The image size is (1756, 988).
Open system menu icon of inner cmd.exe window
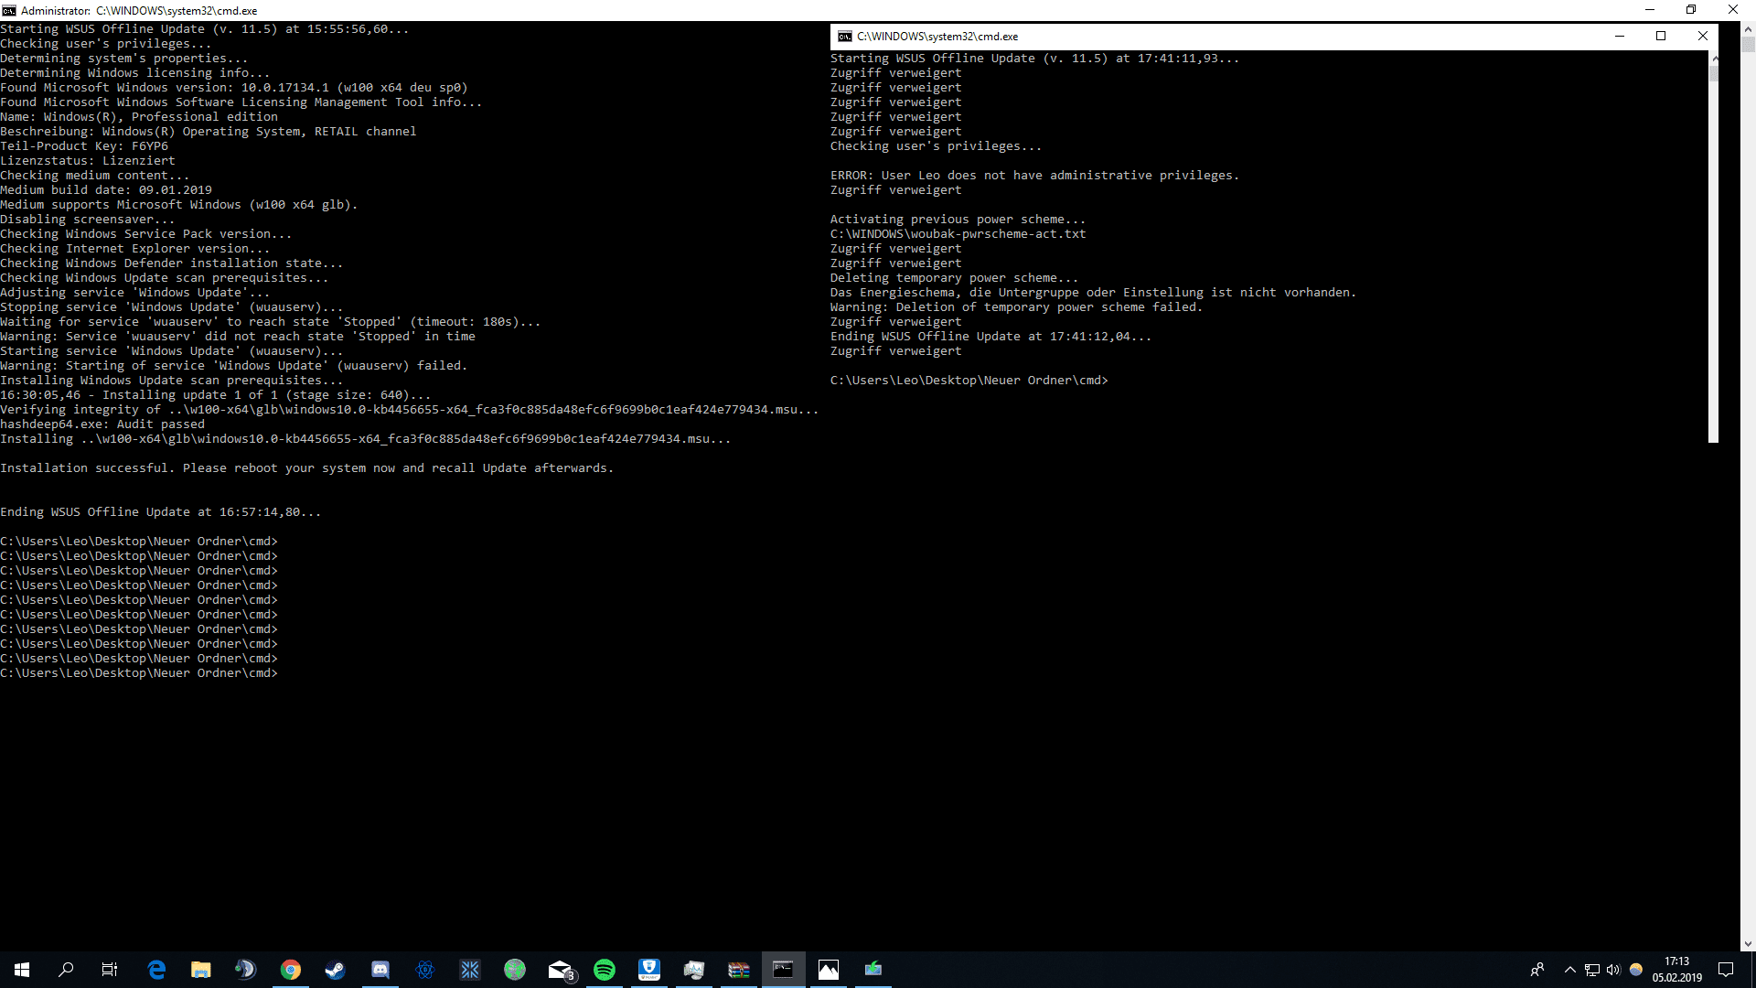pyautogui.click(x=845, y=37)
